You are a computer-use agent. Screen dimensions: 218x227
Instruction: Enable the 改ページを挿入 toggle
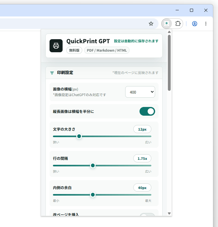pyautogui.click(x=147, y=215)
